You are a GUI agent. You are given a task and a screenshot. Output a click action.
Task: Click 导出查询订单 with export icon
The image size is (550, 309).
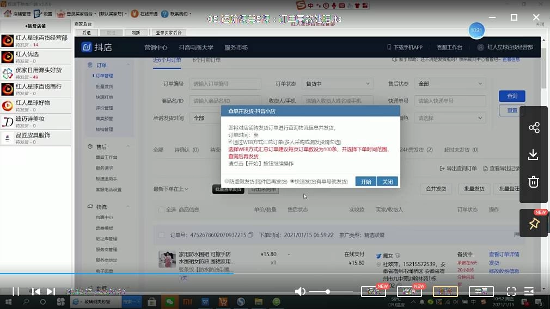[458, 169]
